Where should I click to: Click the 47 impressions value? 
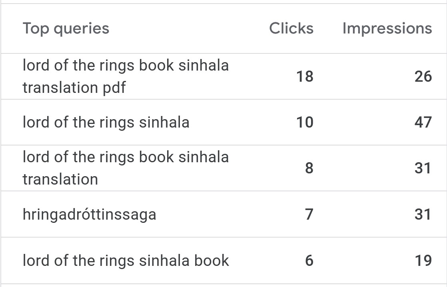[x=423, y=122]
